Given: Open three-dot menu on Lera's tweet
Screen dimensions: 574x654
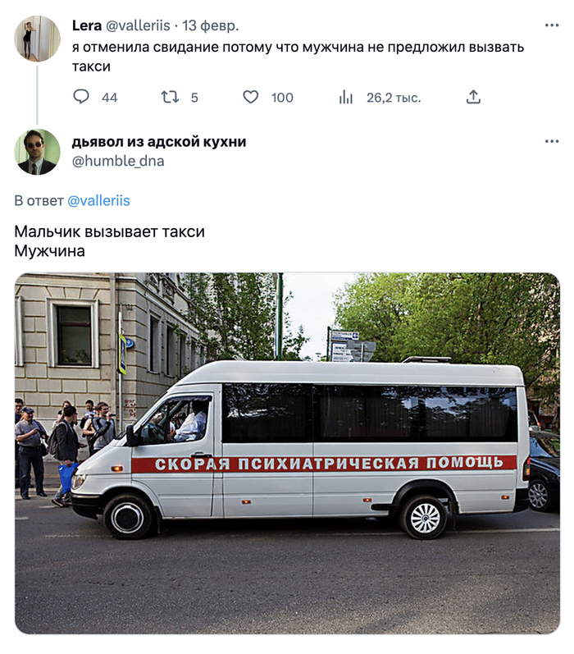Looking at the screenshot, I should [552, 25].
